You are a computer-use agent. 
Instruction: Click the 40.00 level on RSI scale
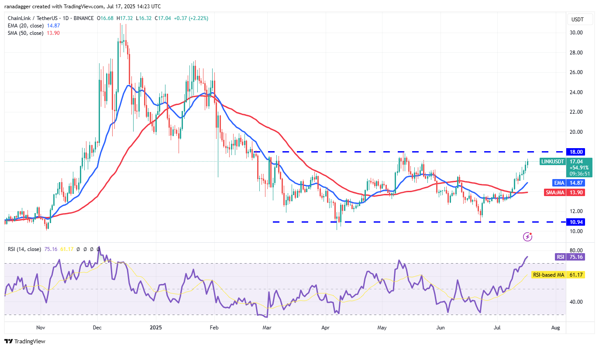tap(577, 302)
